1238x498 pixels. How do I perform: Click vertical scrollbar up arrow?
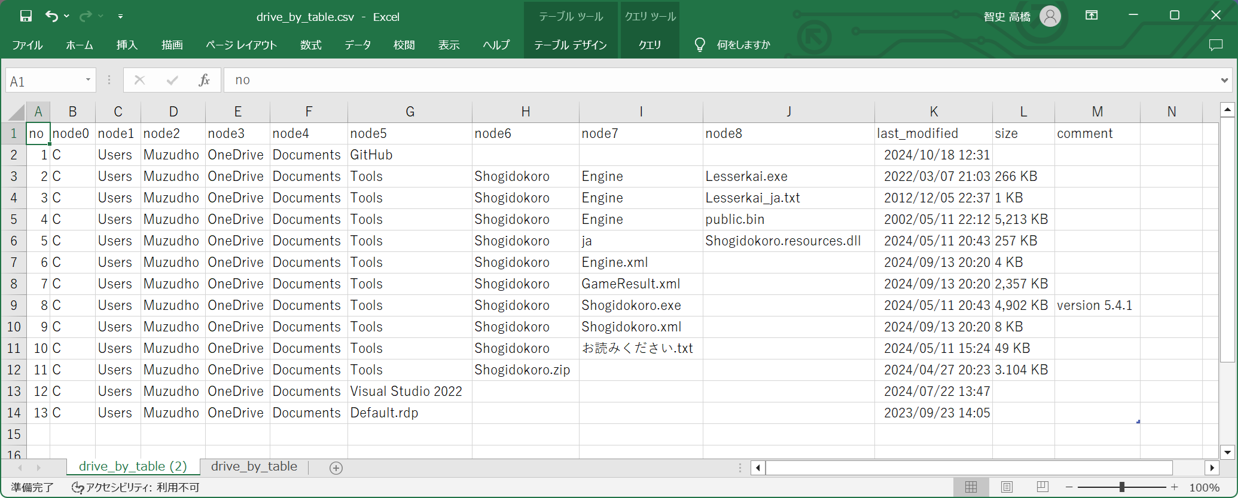click(1227, 109)
